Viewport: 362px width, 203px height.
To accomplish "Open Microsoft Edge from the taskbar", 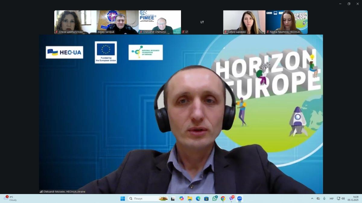I will [198, 198].
